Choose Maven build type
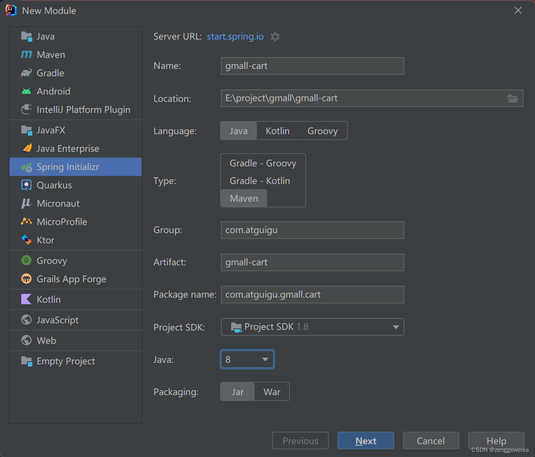Image resolution: width=535 pixels, height=457 pixels. [x=244, y=198]
